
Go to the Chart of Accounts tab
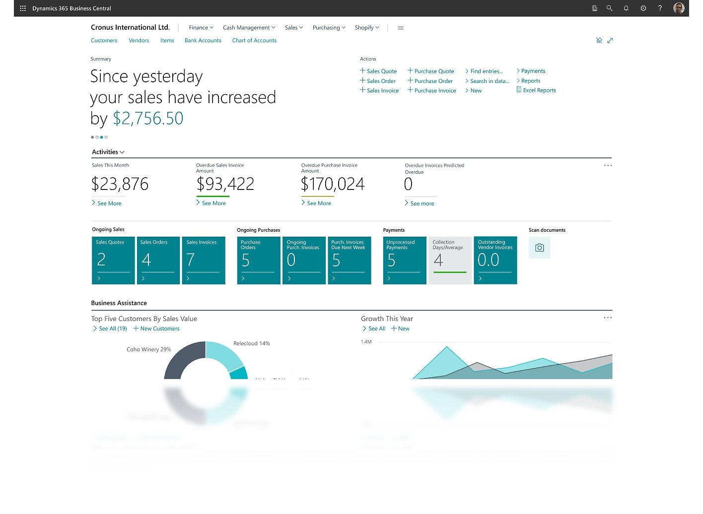(x=254, y=41)
